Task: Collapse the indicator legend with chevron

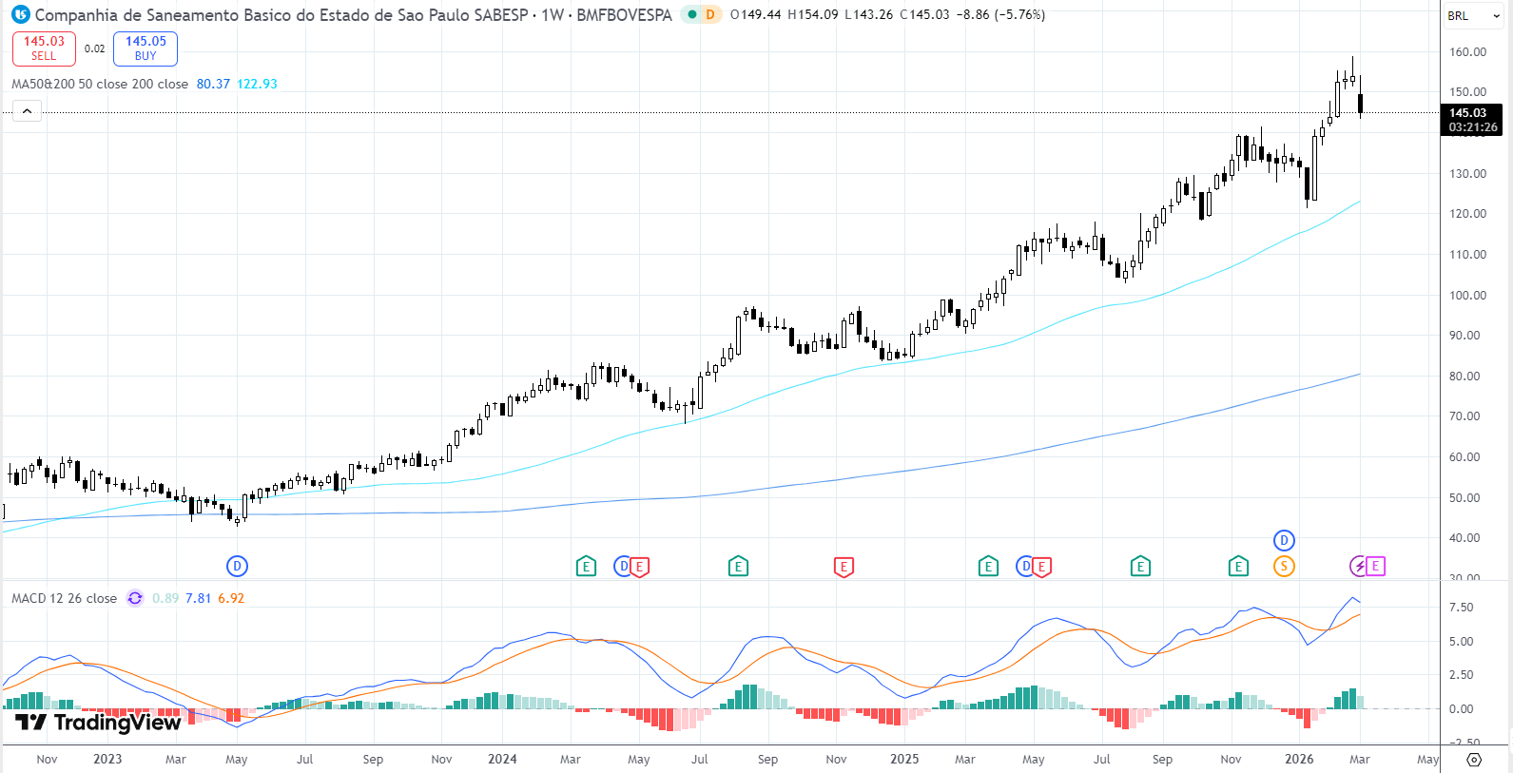Action: pyautogui.click(x=27, y=112)
